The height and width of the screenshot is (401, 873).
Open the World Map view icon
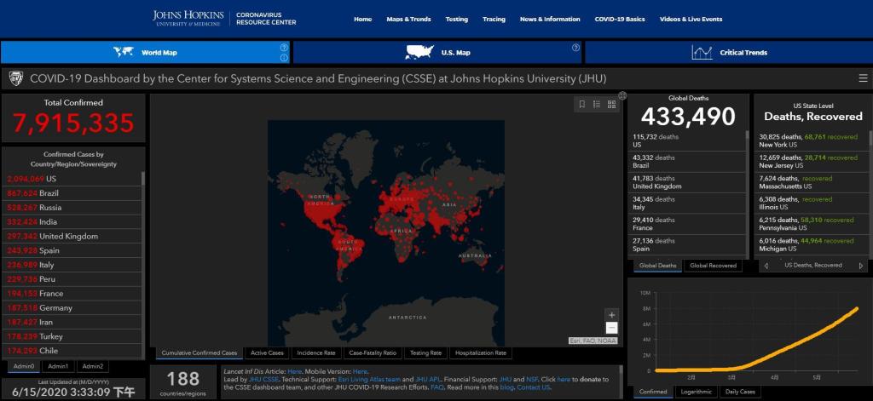point(123,52)
